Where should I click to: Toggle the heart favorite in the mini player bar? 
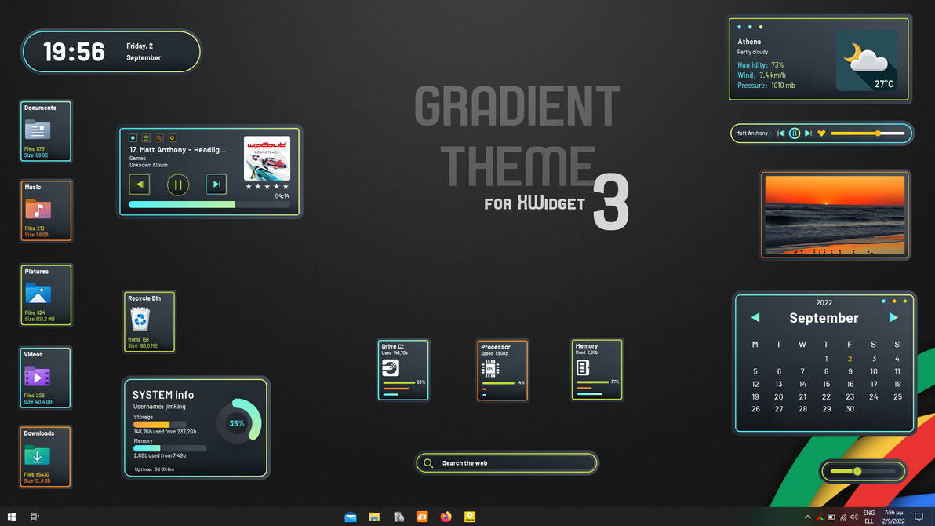click(x=822, y=133)
